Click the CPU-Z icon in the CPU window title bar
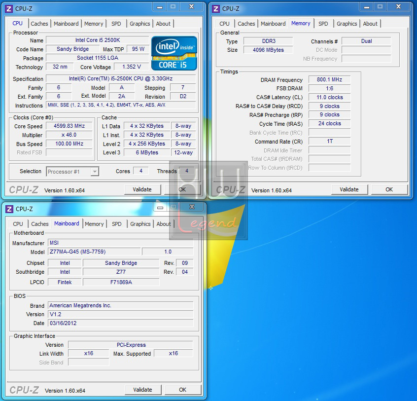The width and height of the screenshot is (417, 401). click(x=9, y=9)
